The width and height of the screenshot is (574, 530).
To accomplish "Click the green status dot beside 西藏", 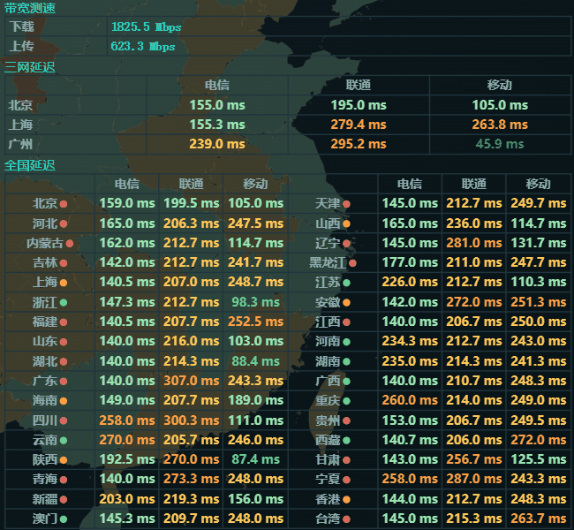I will [x=346, y=440].
